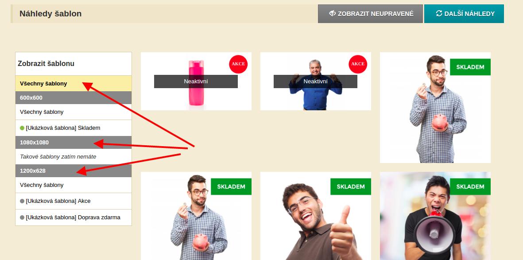Click the red AKCE badge on bottle thumbnail
Screen dimensions: 523x260
(238, 64)
